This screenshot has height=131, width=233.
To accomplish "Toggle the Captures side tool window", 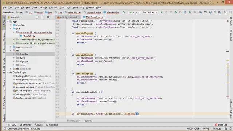I will coord(4,118).
